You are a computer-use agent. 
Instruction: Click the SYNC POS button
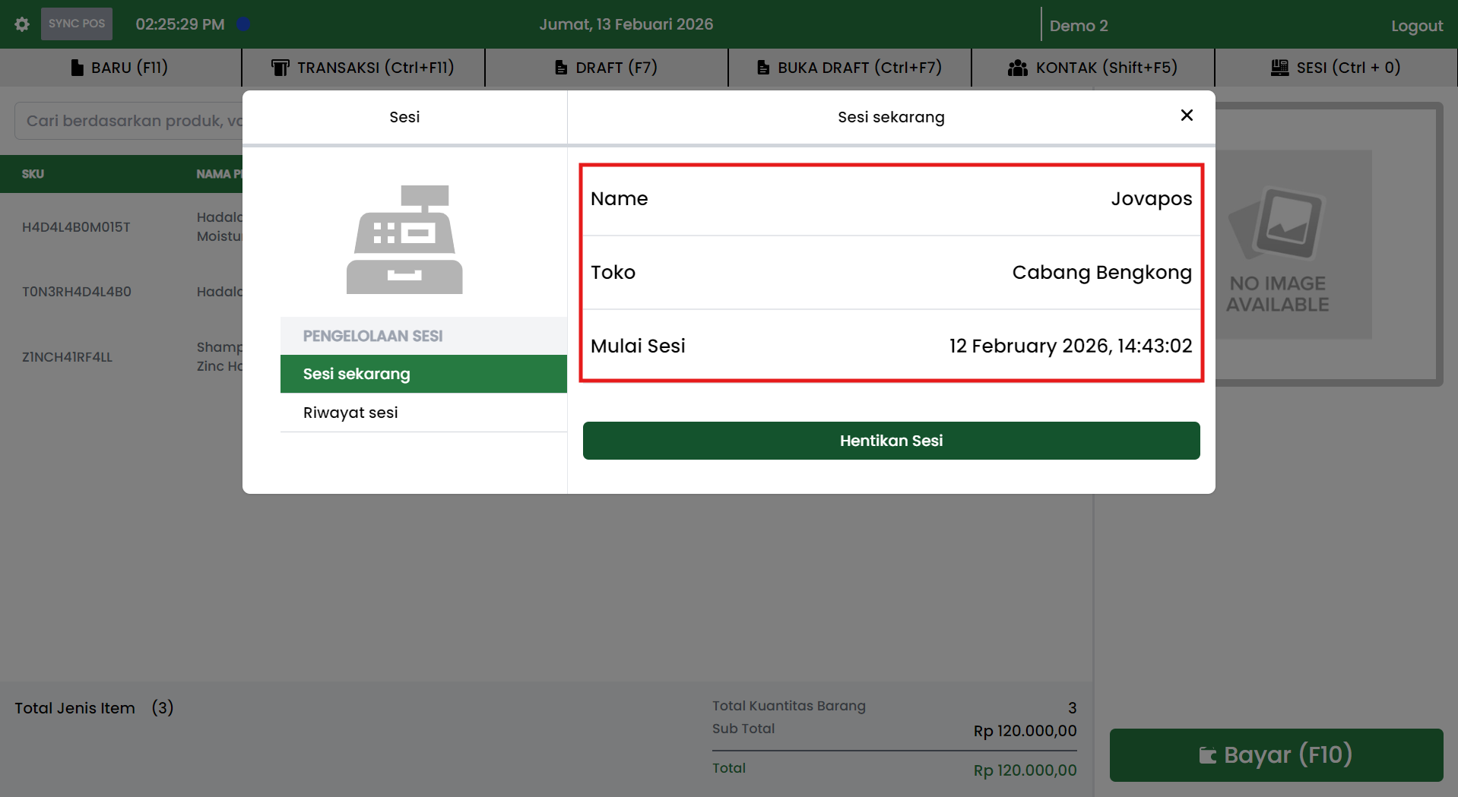pyautogui.click(x=77, y=24)
